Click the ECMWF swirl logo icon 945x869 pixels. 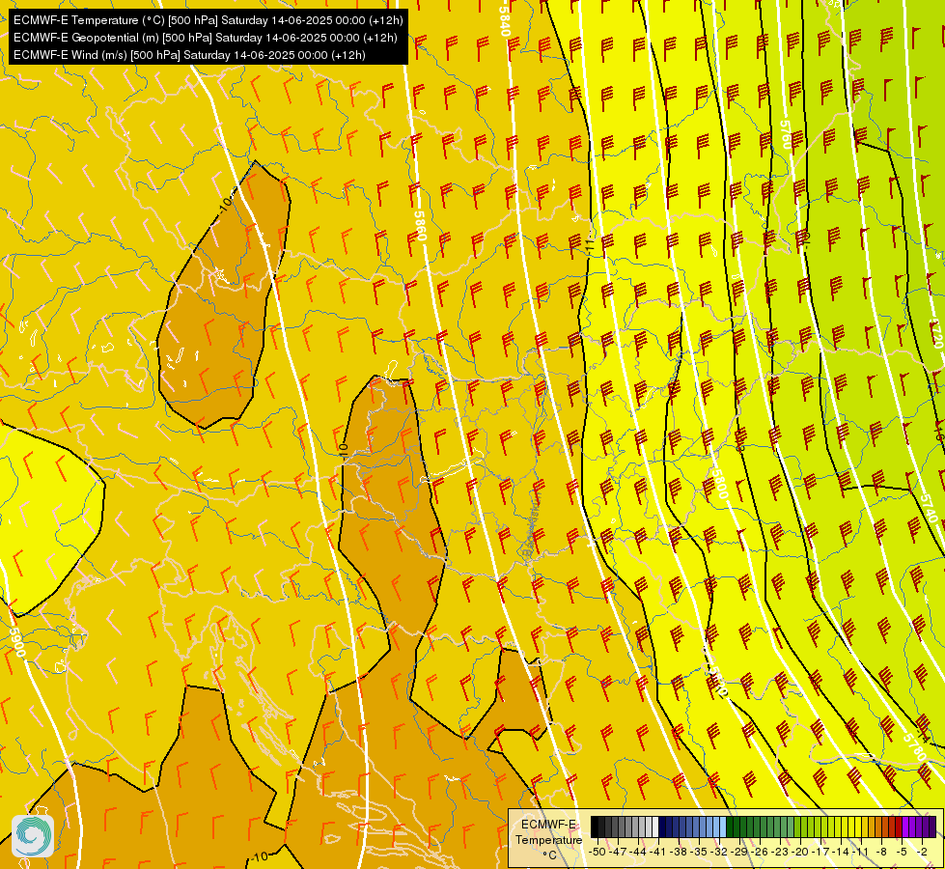(x=33, y=836)
